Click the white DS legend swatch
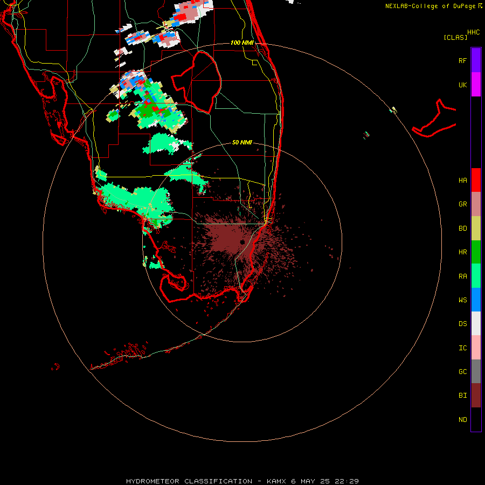Screen dimensions: 485x485 coord(476,323)
